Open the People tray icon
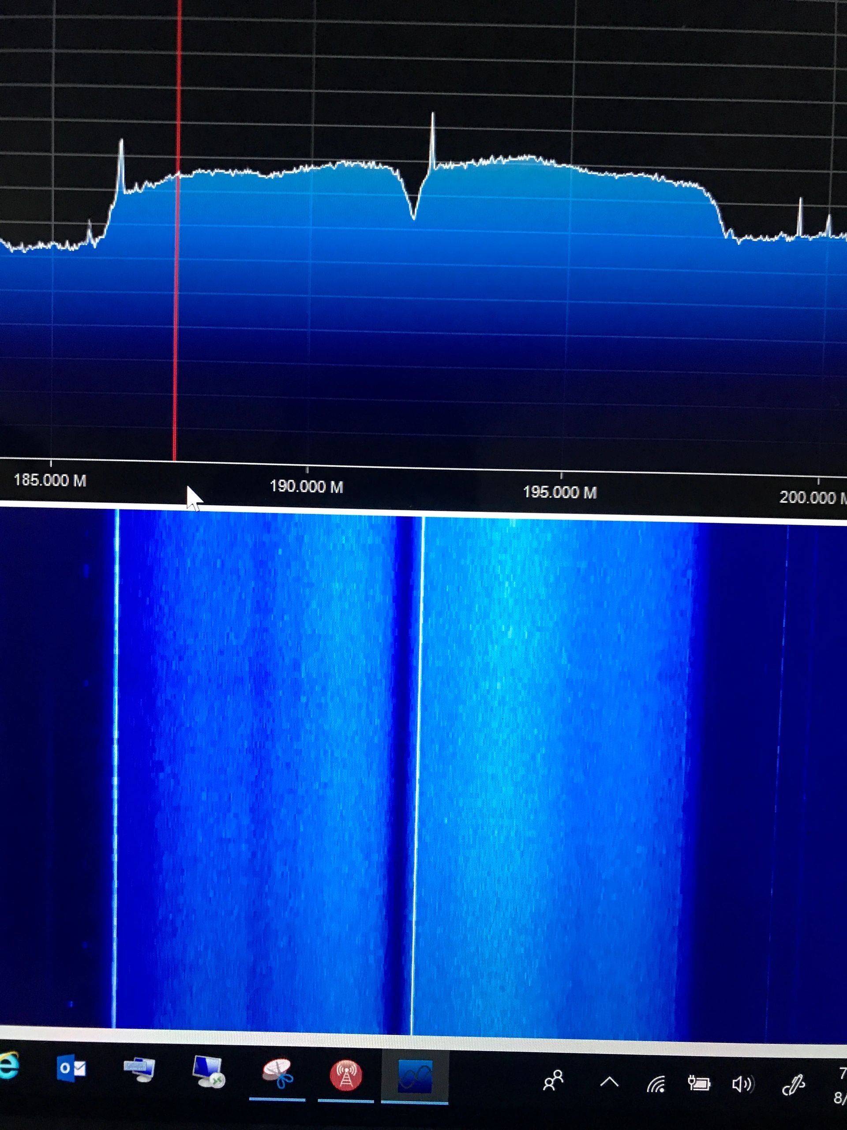The image size is (847, 1130). [x=554, y=1081]
